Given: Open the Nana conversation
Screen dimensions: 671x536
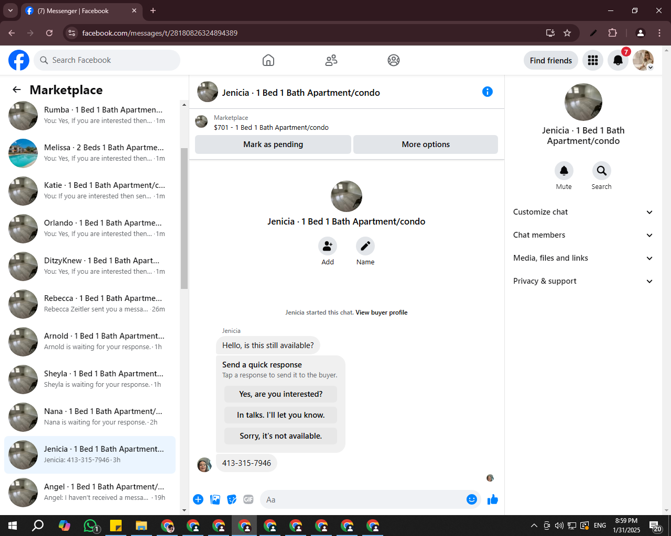Looking at the screenshot, I should 90,417.
